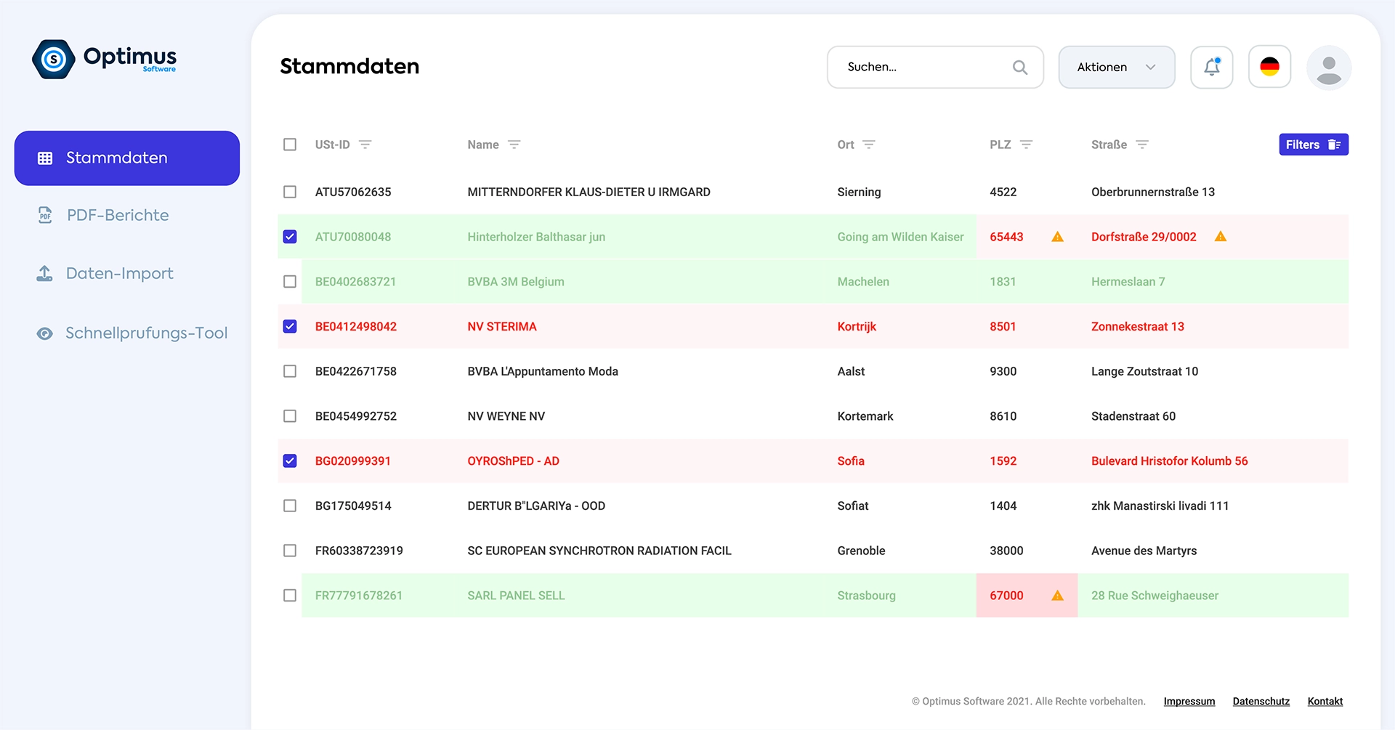Check the BE0422671758 row checkbox
This screenshot has height=730, width=1395.
[290, 371]
